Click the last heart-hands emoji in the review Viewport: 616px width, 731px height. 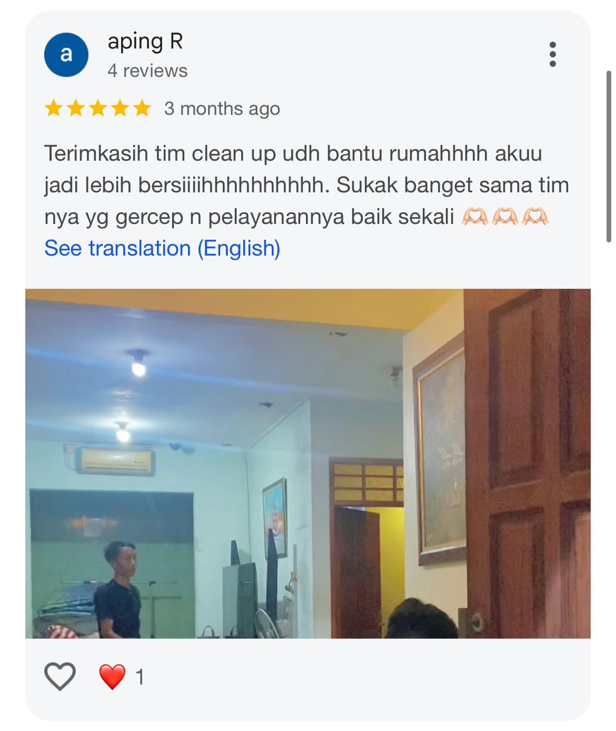point(535,217)
